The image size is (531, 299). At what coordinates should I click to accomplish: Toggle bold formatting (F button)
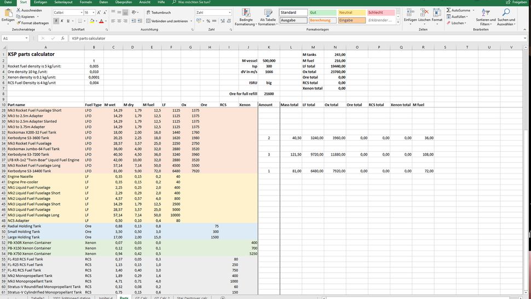pyautogui.click(x=56, y=21)
